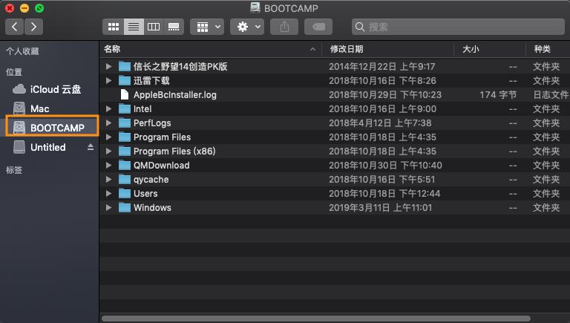
Task: Click the Users folder icon
Action: click(x=125, y=193)
